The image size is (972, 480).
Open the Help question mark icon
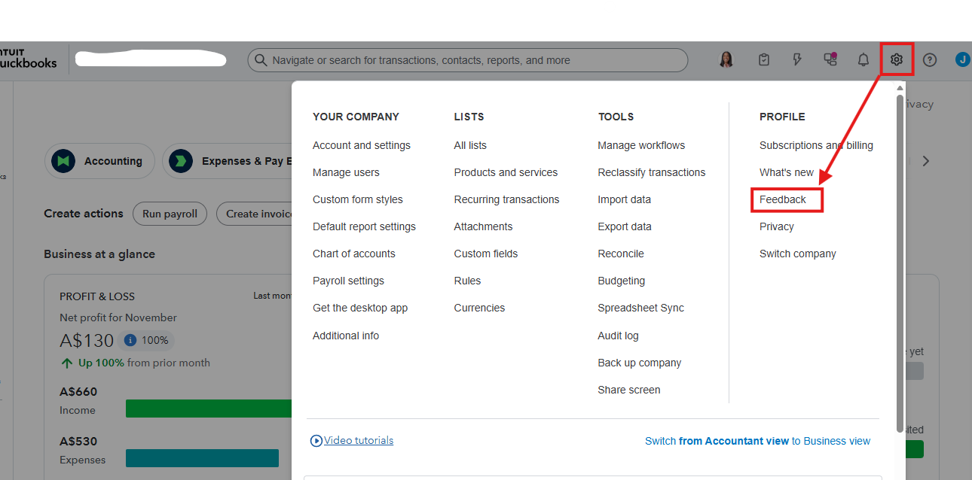pos(930,60)
